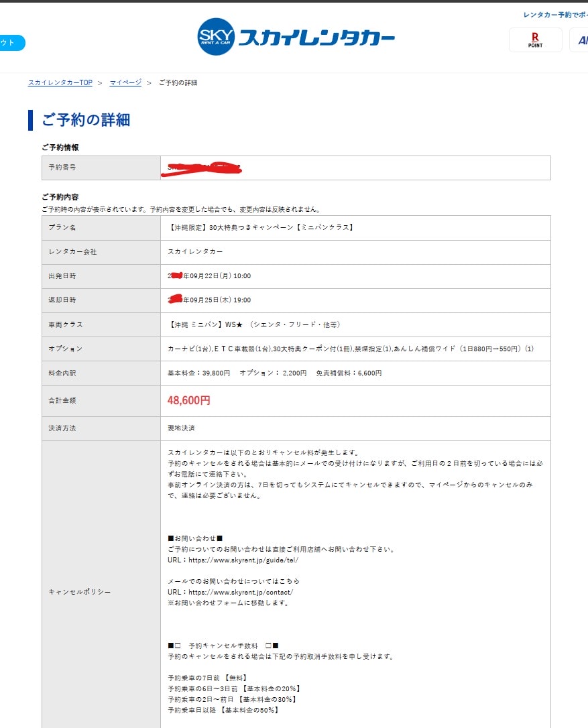
Task: Click the ご予約の詳細 page heading
Action: coord(86,120)
